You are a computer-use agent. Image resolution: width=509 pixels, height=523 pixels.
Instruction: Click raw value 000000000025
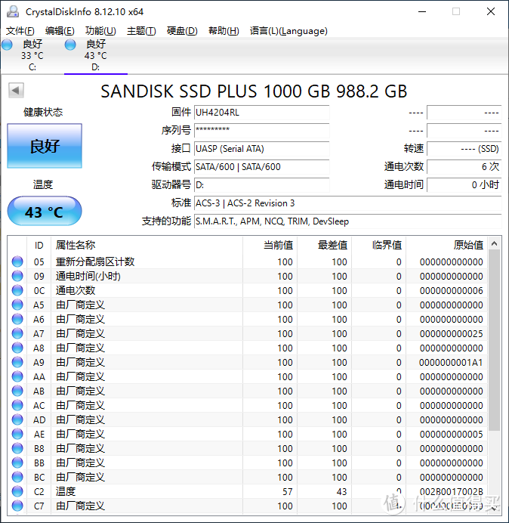451,333
